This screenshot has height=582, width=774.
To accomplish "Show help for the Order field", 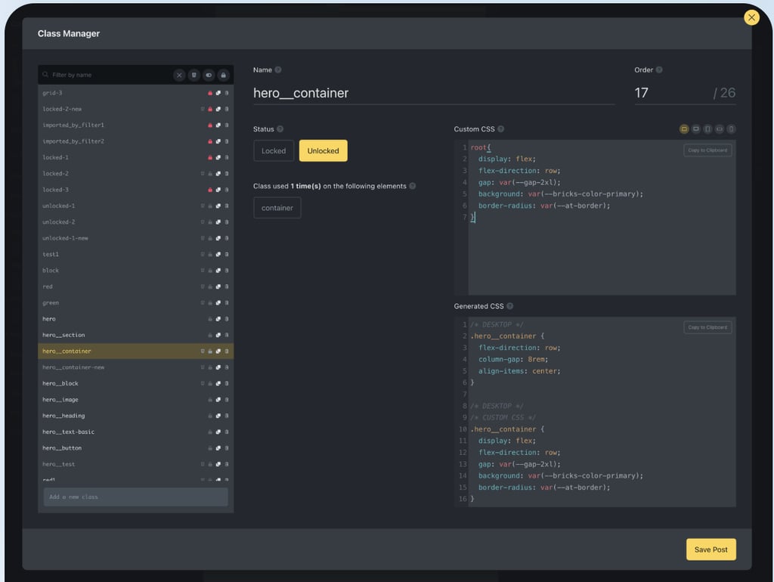I will click(659, 70).
